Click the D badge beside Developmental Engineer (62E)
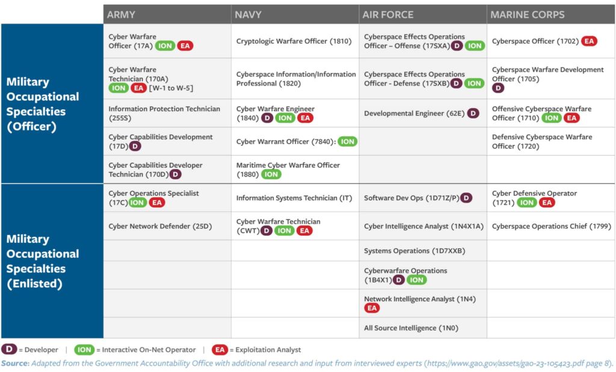Image resolution: width=616 pixels, height=372 pixels. (473, 113)
